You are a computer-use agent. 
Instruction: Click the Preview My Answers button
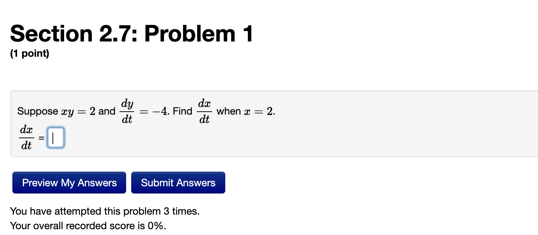pyautogui.click(x=69, y=182)
